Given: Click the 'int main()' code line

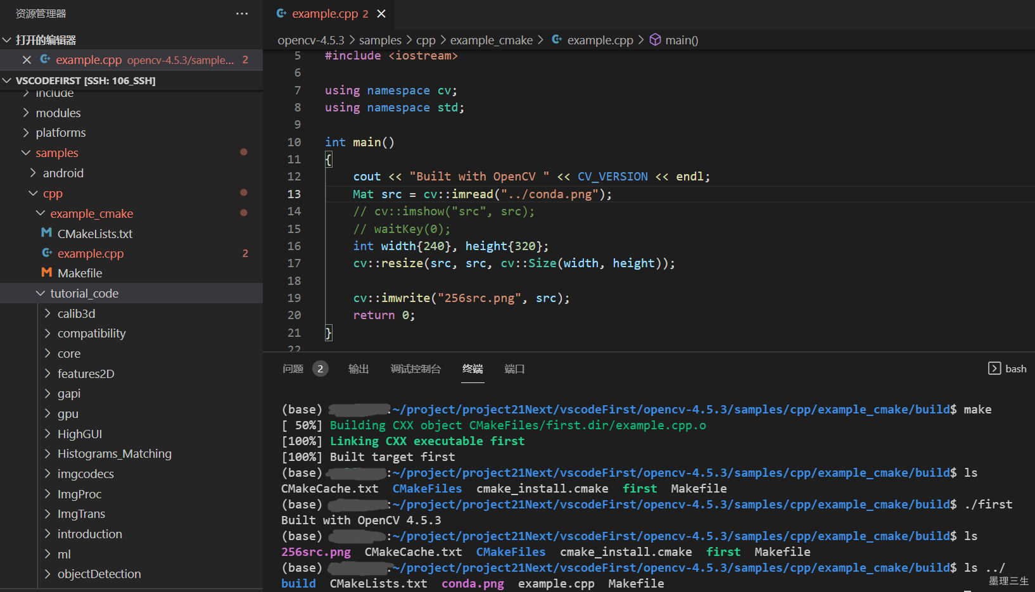Looking at the screenshot, I should click(359, 142).
